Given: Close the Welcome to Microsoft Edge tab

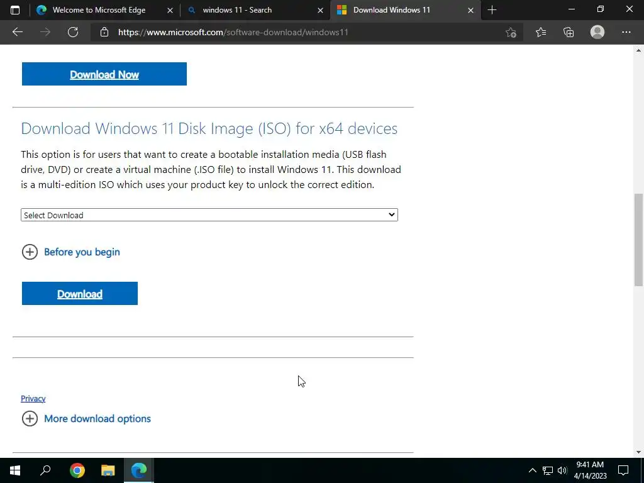Looking at the screenshot, I should [170, 10].
